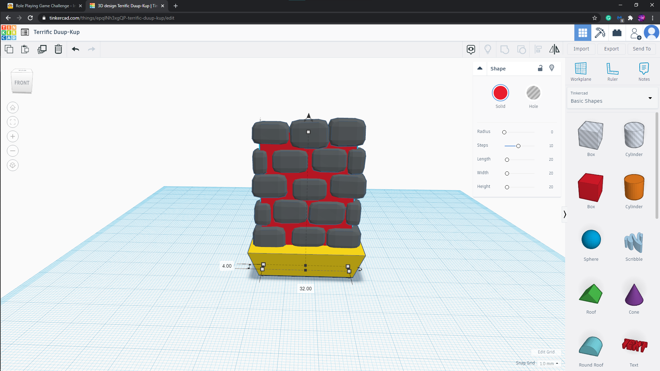Edit the 32.00 width dimension field
The height and width of the screenshot is (371, 660).
[x=306, y=289]
